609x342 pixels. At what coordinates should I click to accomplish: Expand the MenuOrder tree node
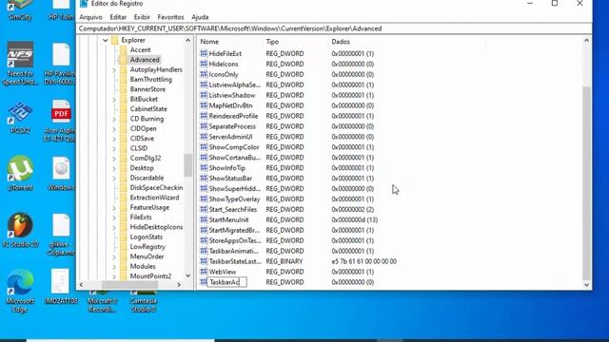pos(114,257)
